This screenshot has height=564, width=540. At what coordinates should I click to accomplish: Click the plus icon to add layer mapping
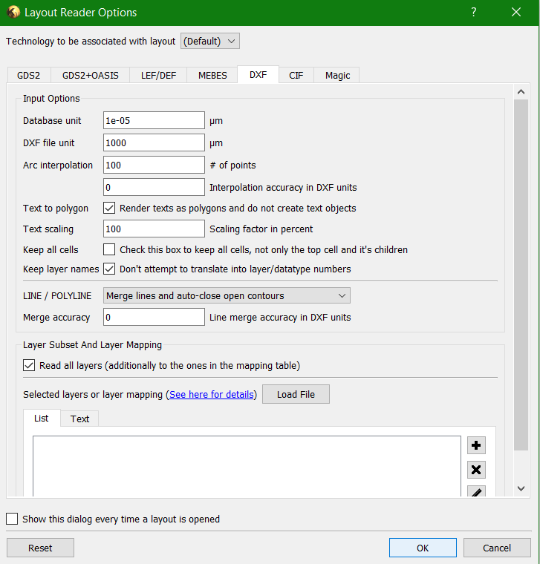pyautogui.click(x=476, y=446)
